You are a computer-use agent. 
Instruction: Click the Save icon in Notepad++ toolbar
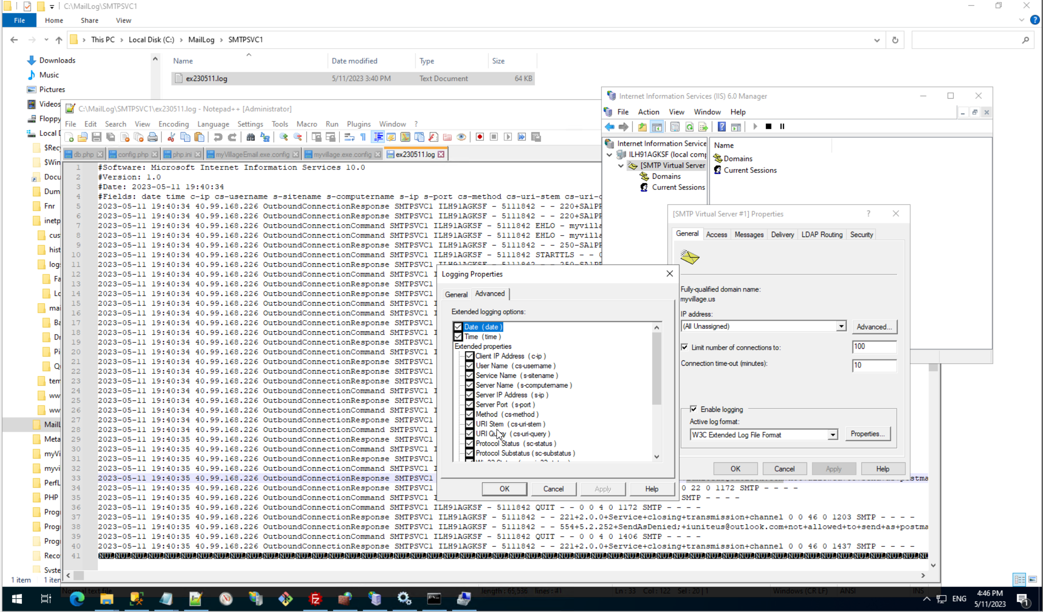pos(96,137)
